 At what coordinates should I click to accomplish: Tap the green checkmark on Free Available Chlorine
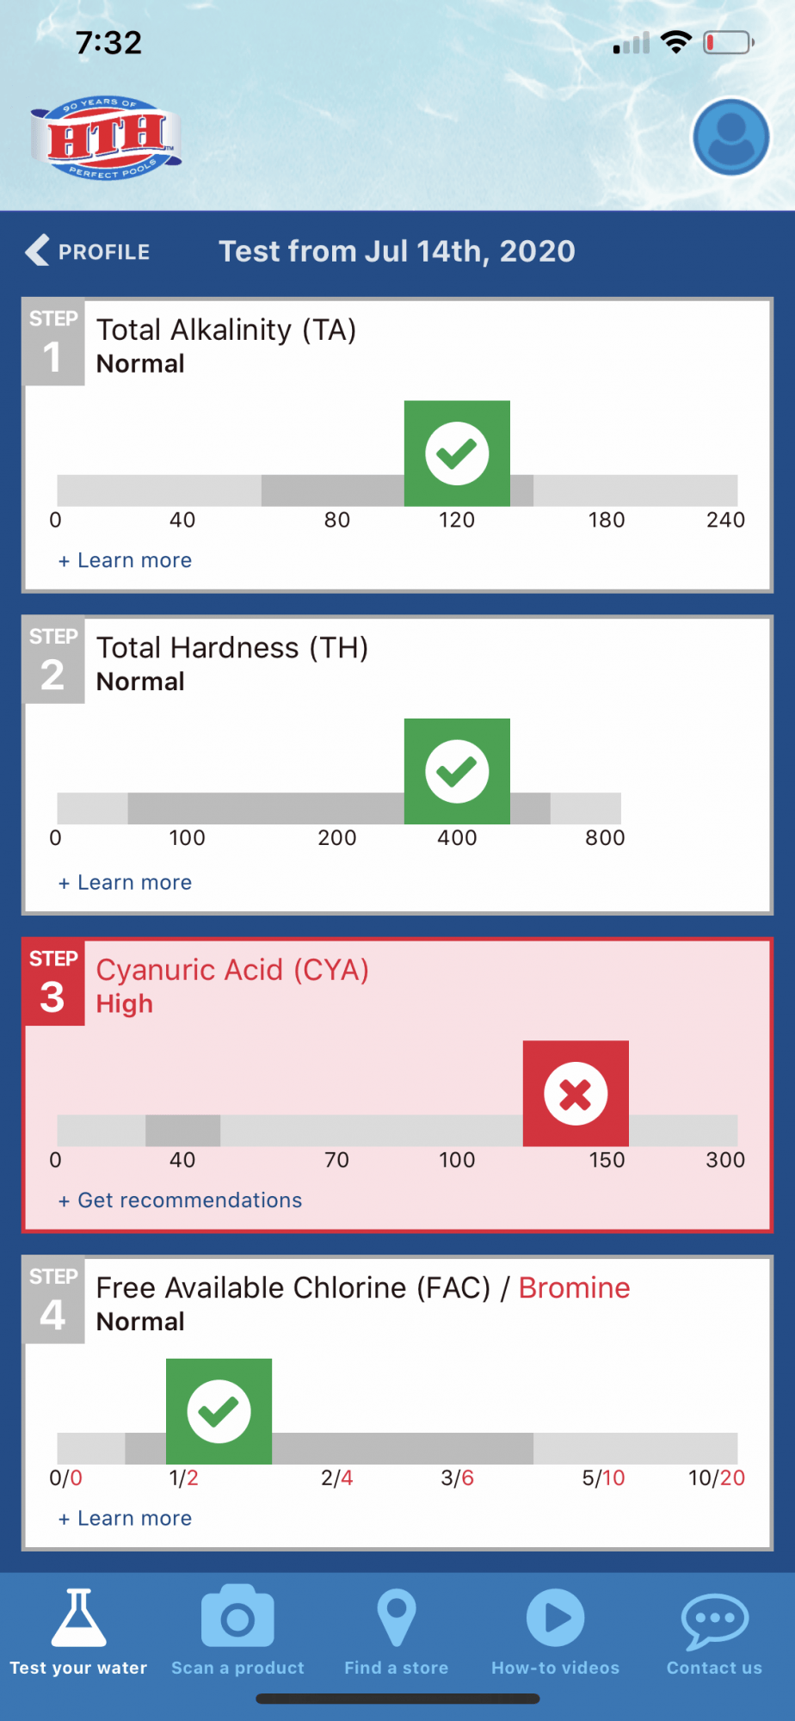[219, 1411]
